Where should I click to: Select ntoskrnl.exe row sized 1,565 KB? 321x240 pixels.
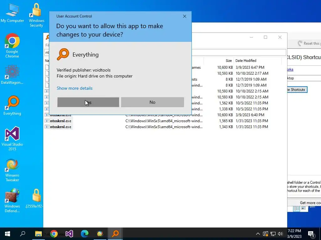point(156,121)
